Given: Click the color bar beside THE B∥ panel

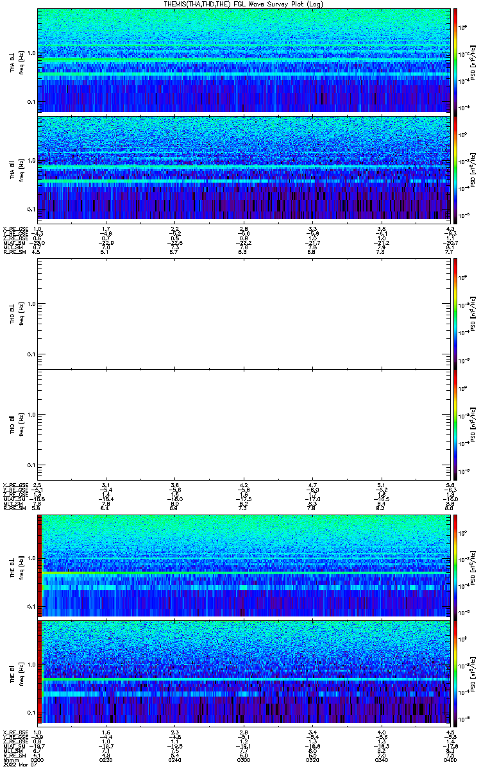Looking at the screenshot, I should pyautogui.click(x=455, y=672).
